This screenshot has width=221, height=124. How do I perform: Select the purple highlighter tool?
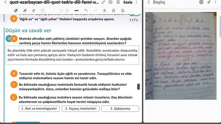click(25, 11)
